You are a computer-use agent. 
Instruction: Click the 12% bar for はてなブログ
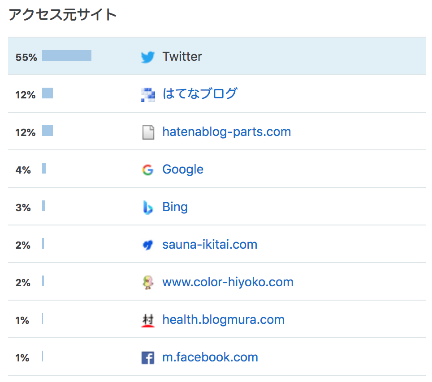click(48, 93)
